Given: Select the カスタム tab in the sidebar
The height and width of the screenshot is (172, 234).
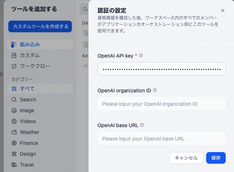Looking at the screenshot, I should tap(40, 55).
